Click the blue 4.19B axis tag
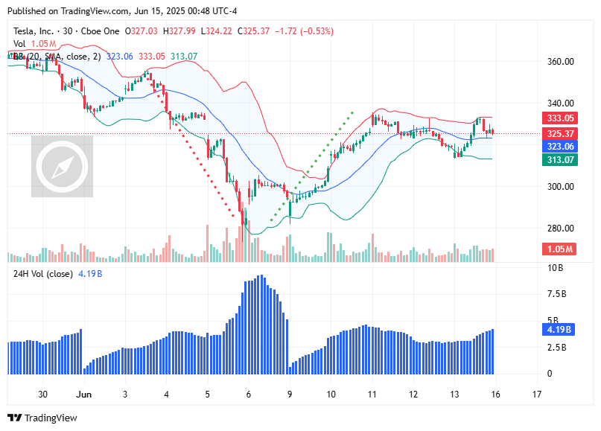 point(559,330)
